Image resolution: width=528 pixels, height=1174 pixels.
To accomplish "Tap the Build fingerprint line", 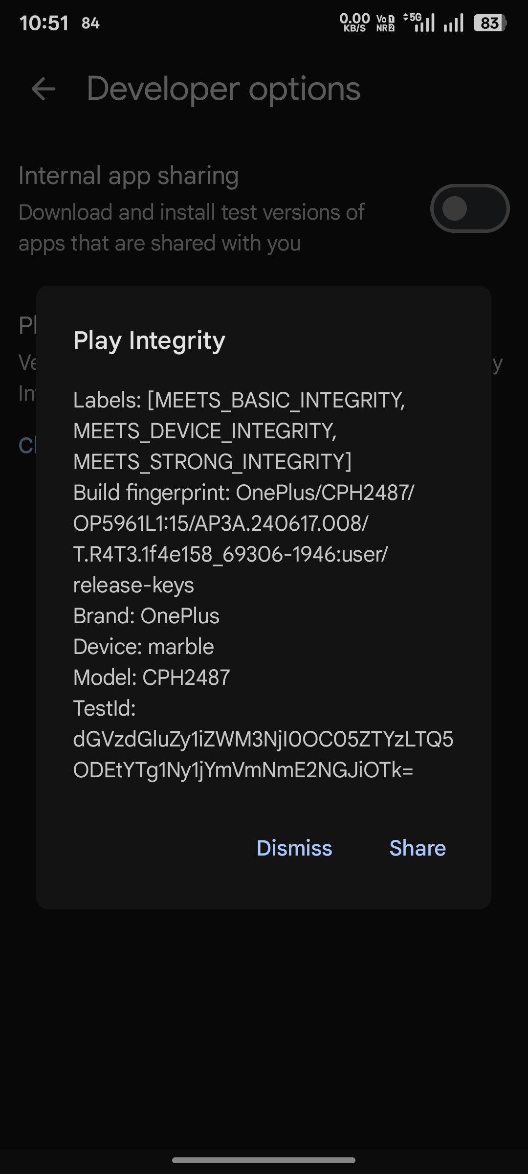I will [243, 493].
